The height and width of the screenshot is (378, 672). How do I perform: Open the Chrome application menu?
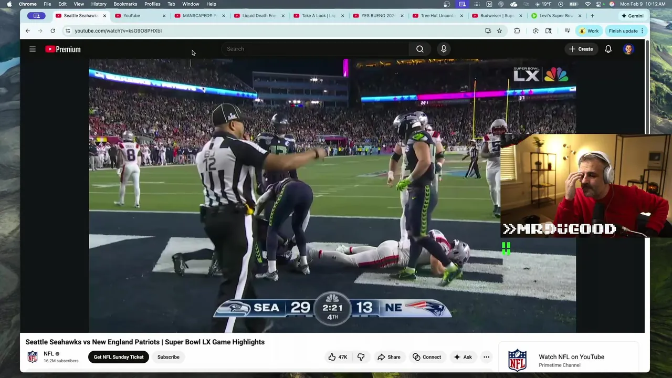(x=28, y=4)
